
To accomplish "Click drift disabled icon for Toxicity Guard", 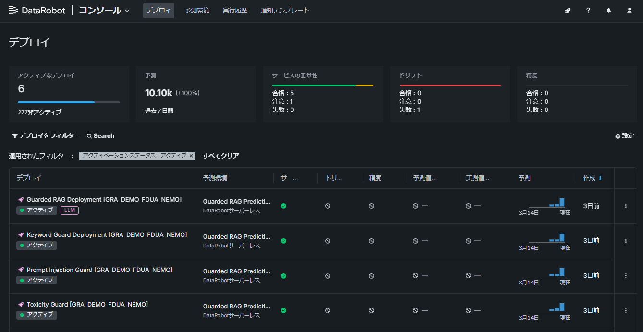I will click(x=328, y=310).
